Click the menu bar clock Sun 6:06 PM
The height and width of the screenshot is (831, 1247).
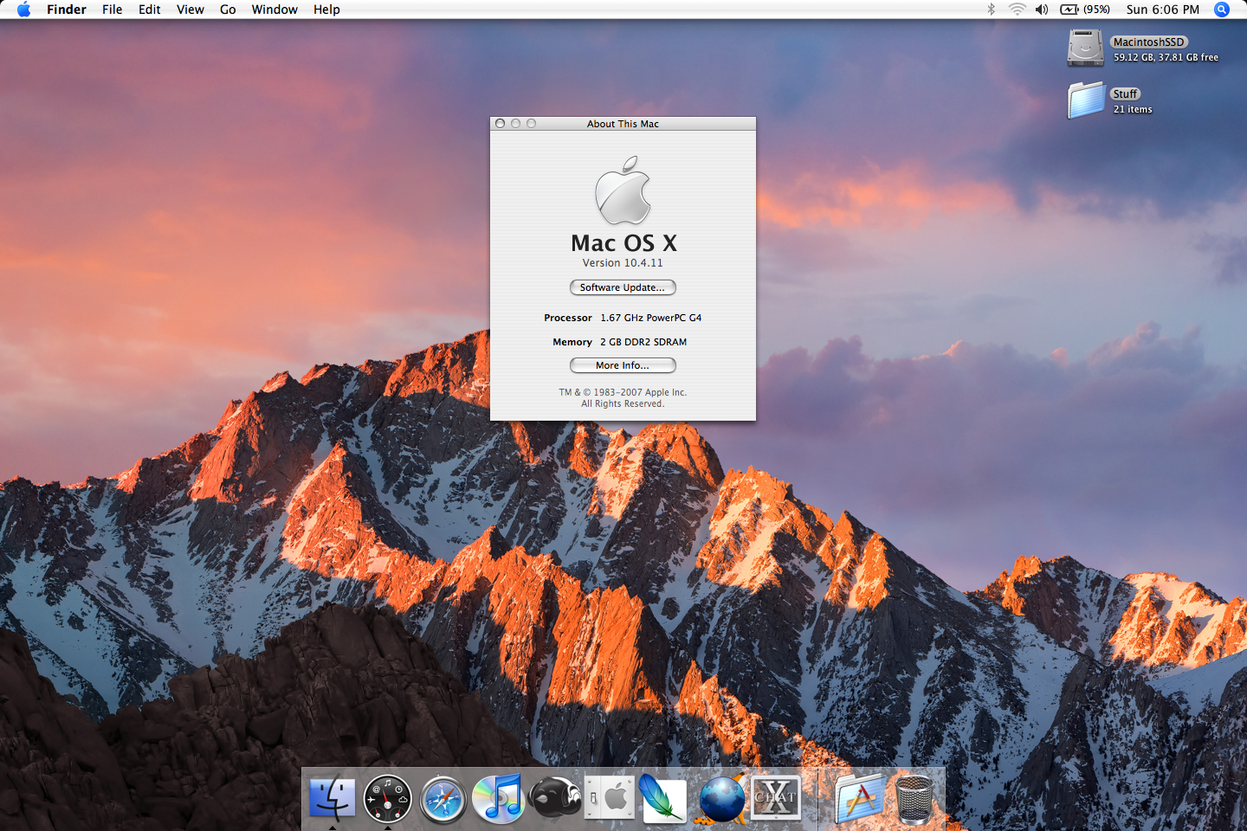1163,10
